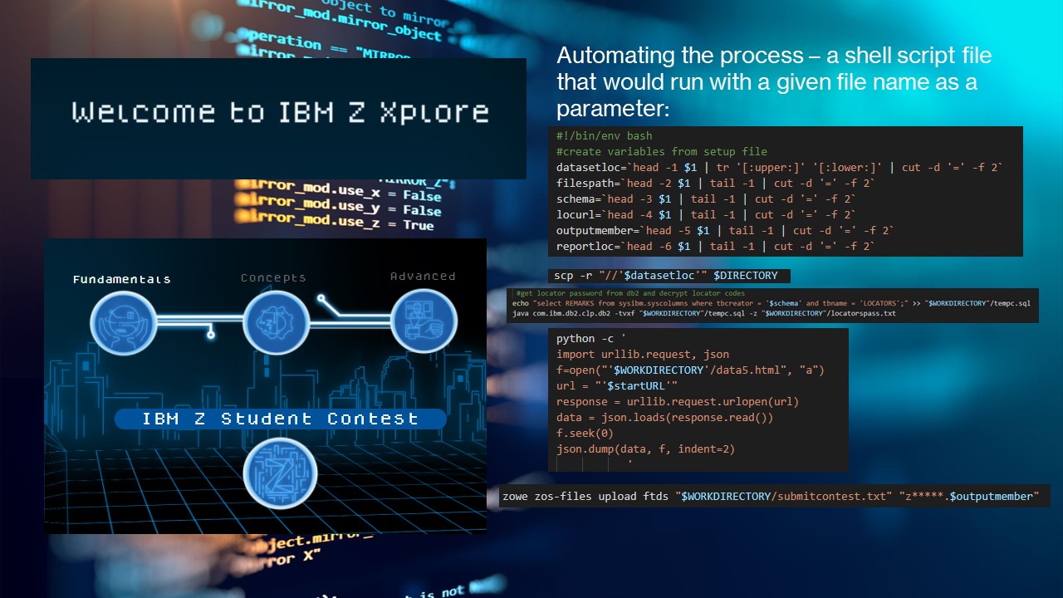The height and width of the screenshot is (598, 1063).
Task: Click the 'data = json.loads(response.read())' line
Action: pos(665,418)
